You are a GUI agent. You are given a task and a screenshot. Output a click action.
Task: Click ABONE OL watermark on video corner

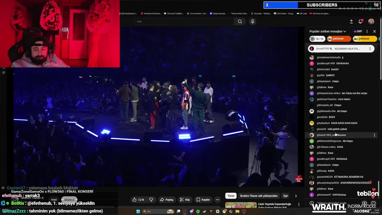point(299,179)
